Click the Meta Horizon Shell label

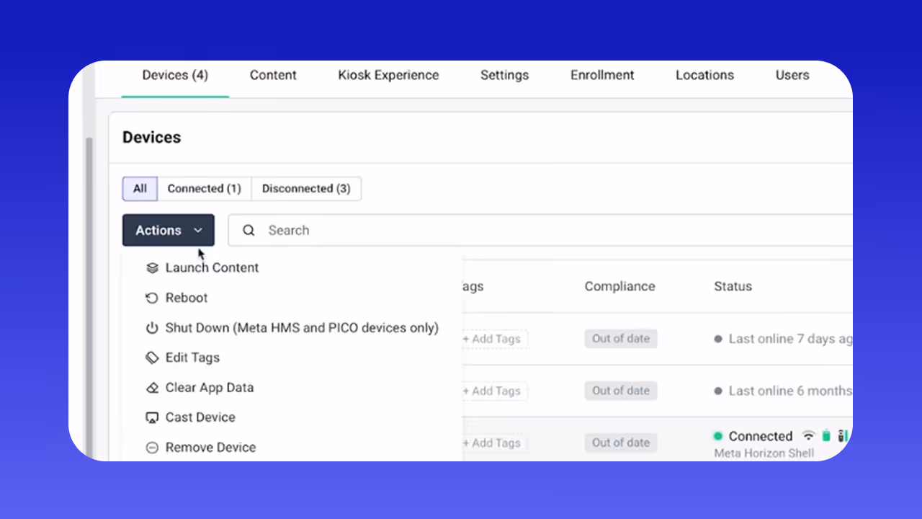click(764, 453)
